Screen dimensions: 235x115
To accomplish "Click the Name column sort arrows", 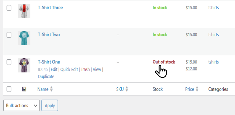I will (x=51, y=89).
